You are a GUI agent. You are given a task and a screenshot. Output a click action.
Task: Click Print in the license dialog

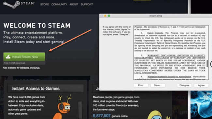(x=141, y=85)
